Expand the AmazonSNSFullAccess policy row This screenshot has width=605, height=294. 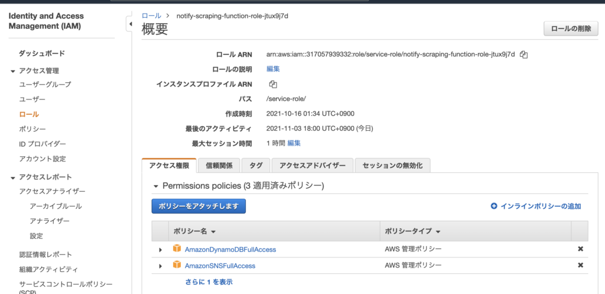click(161, 266)
